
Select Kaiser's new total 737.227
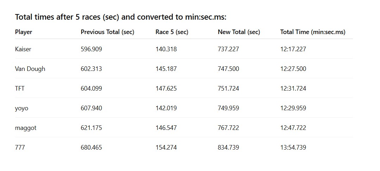[x=228, y=49]
